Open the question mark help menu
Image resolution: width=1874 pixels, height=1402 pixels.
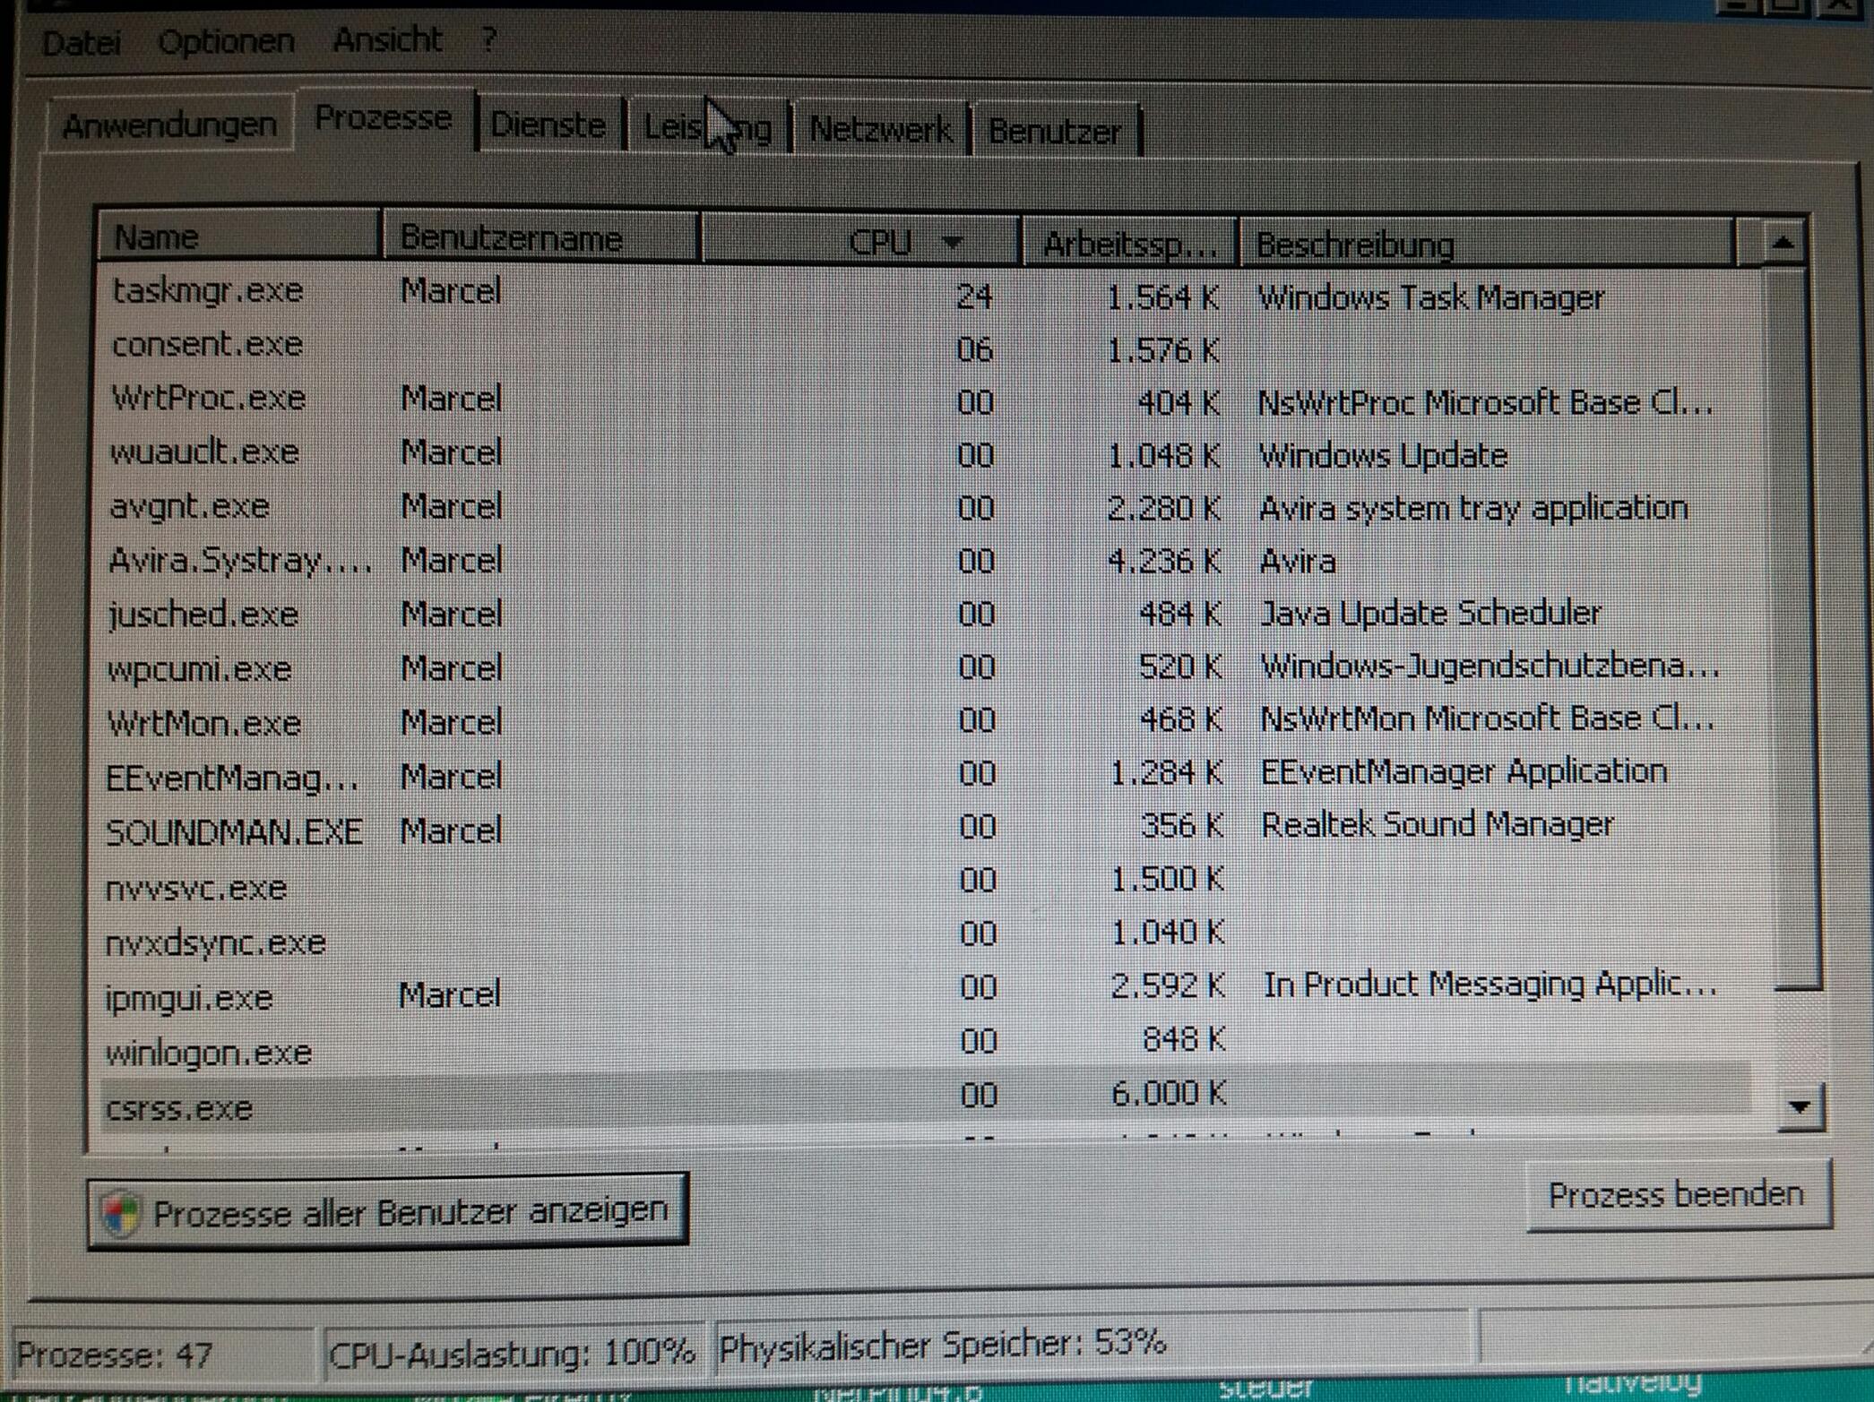click(x=488, y=39)
